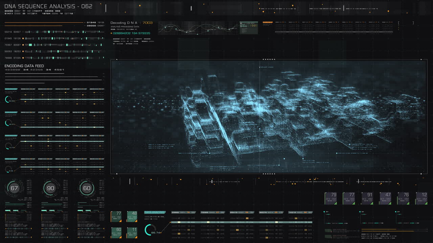Toggle the teal square beside the leftmost SY indicator

coord(324,212)
